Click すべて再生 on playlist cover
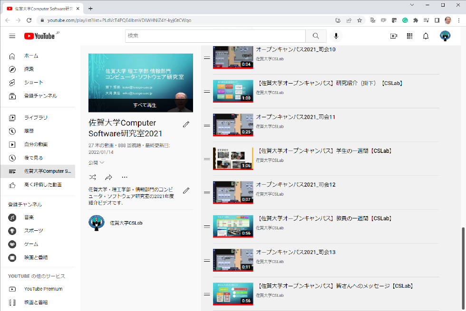This screenshot has width=466, height=311. 145,105
